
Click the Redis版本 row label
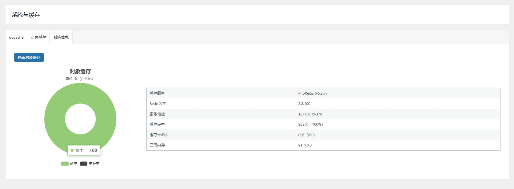158,104
